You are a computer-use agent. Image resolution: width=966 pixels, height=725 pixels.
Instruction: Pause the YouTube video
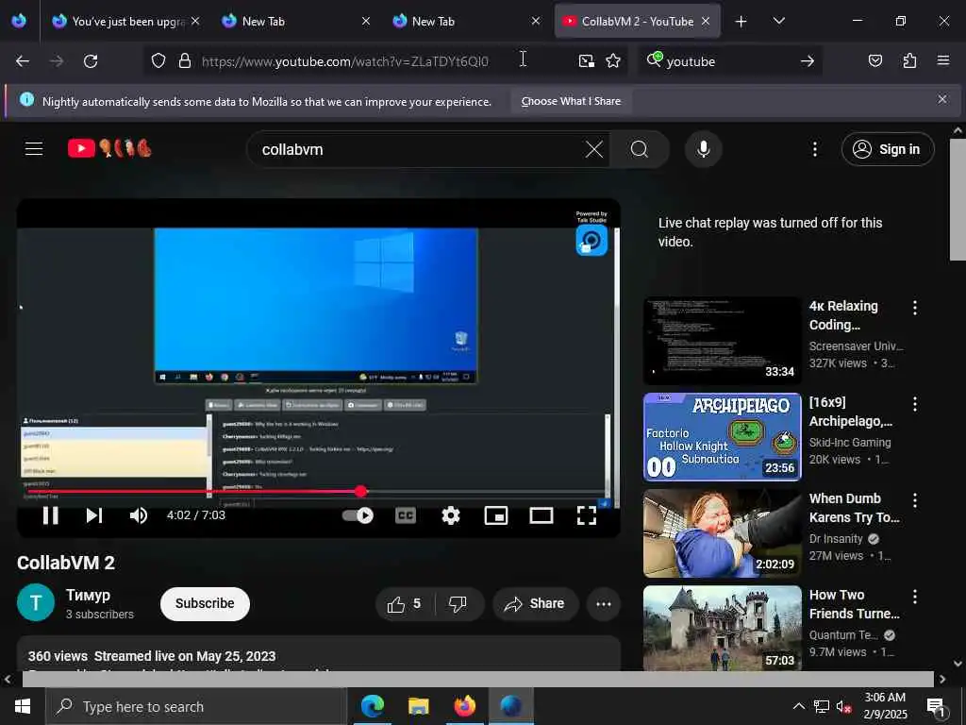[x=51, y=515]
